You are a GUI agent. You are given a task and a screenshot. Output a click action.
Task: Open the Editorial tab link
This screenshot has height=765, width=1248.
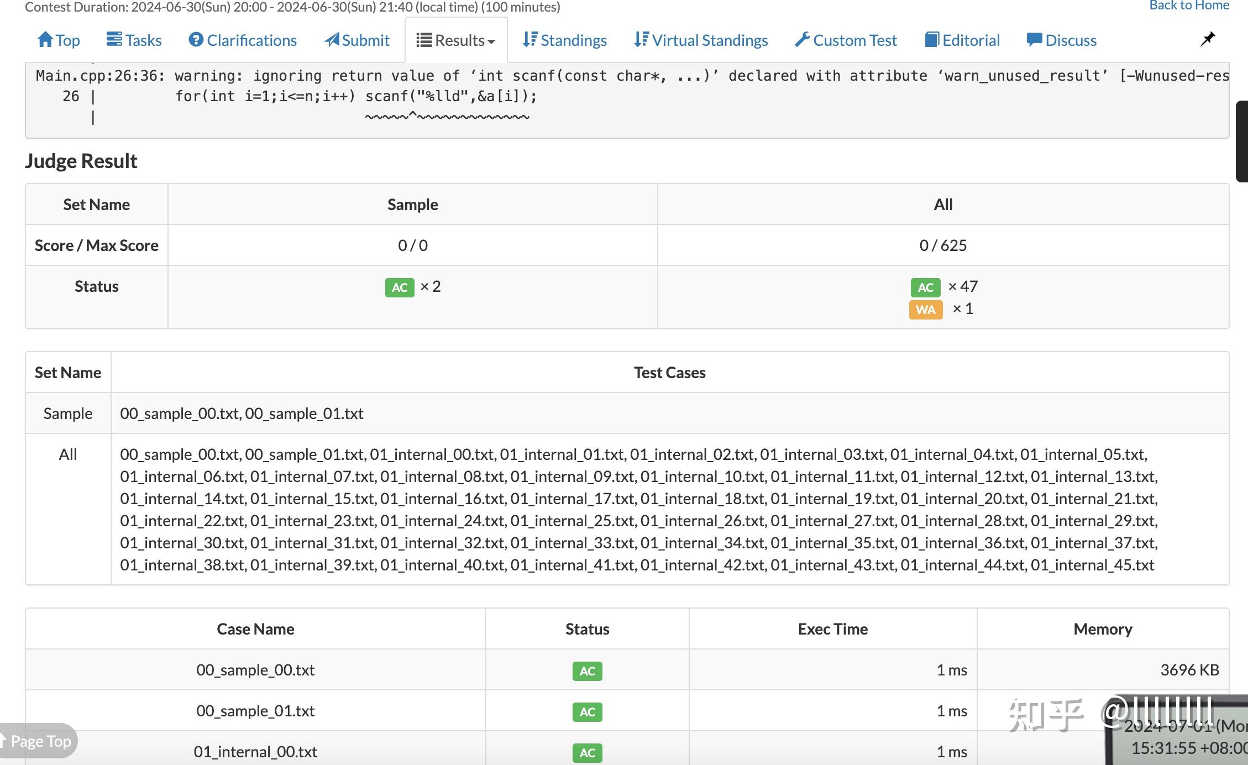pyautogui.click(x=971, y=40)
